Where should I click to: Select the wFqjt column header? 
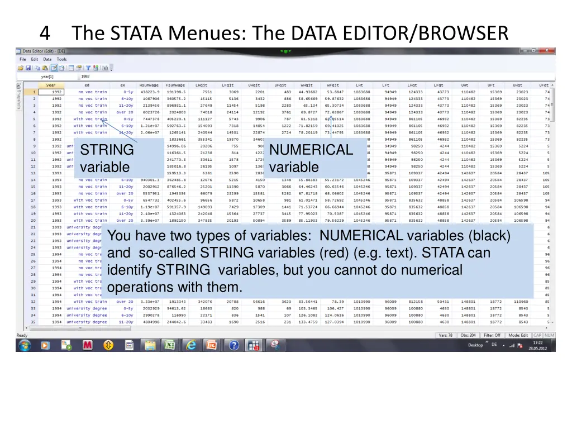click(333, 85)
